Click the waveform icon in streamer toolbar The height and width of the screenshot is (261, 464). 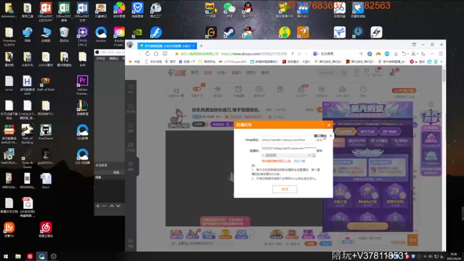tap(218, 89)
